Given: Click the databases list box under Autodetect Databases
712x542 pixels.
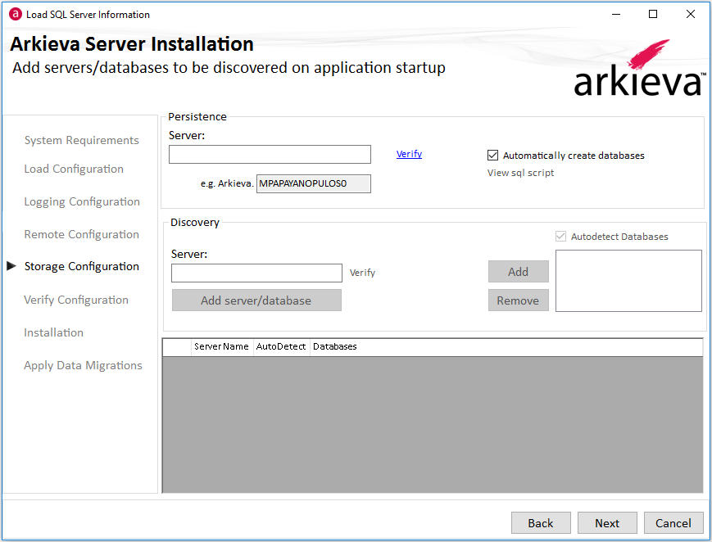Looking at the screenshot, I should coord(628,281).
